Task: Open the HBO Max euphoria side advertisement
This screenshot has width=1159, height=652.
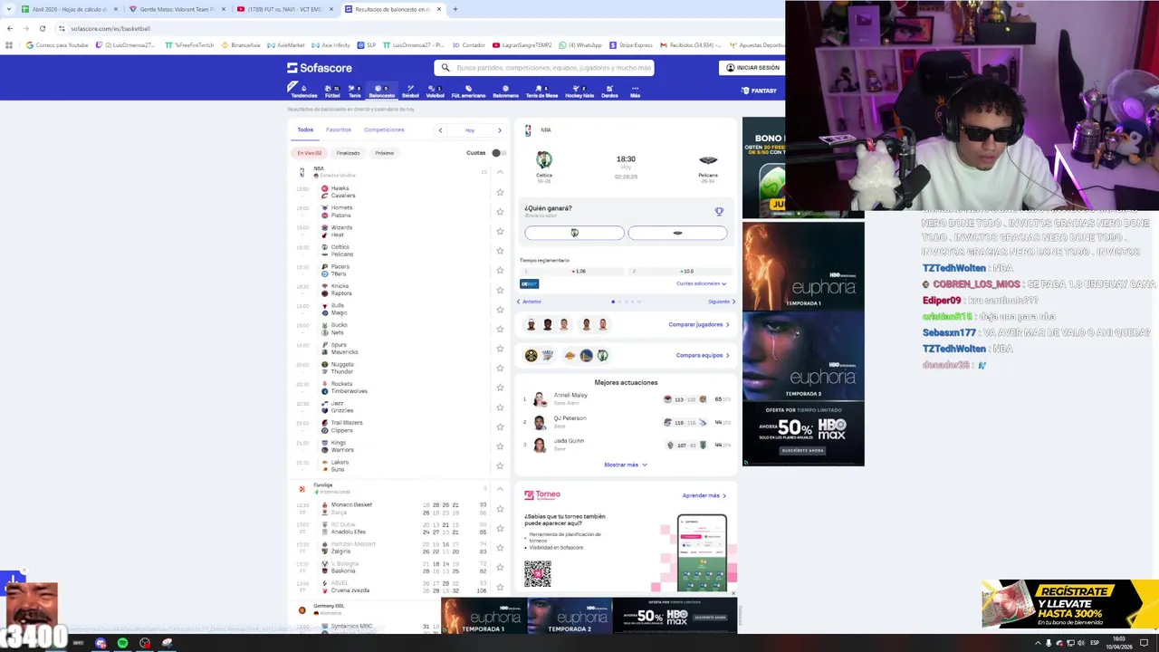Action: [803, 344]
